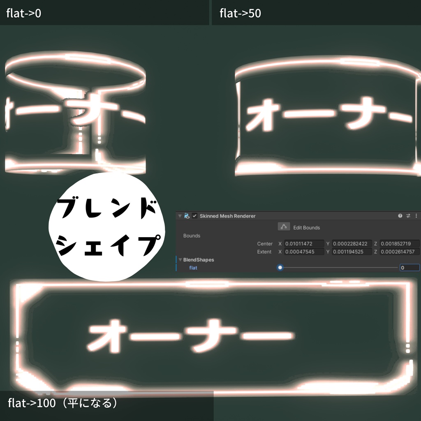Select the Edit Bounds tool icon
Viewport: 421px width, 421px height.
(283, 226)
